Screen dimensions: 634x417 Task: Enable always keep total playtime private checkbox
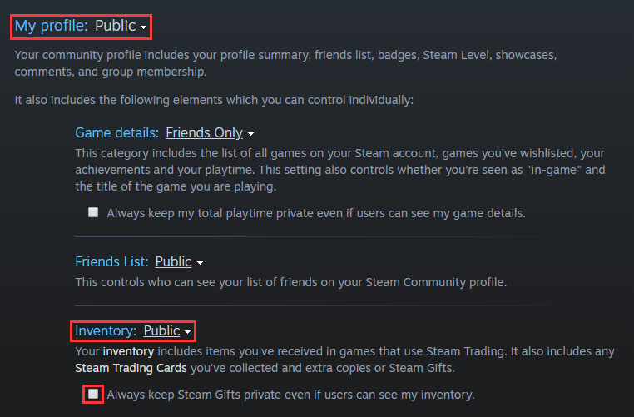pos(94,212)
